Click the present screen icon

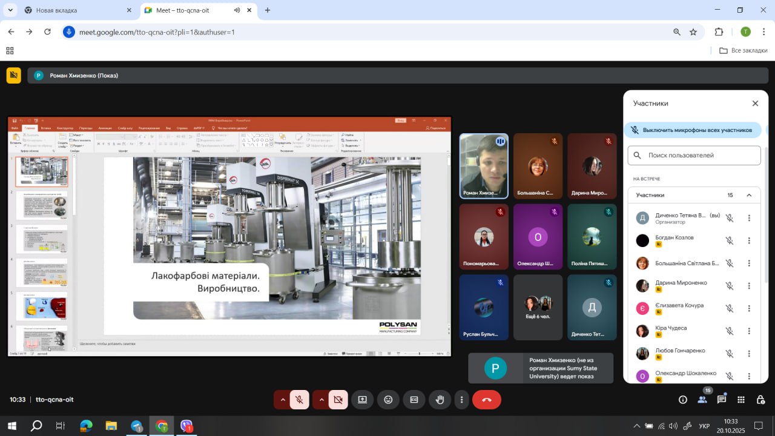pos(362,400)
